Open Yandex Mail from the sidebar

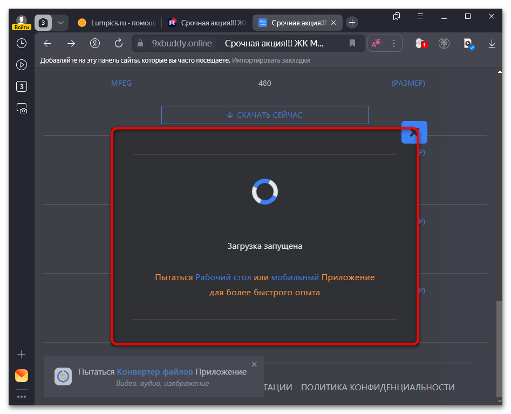pos(22,376)
